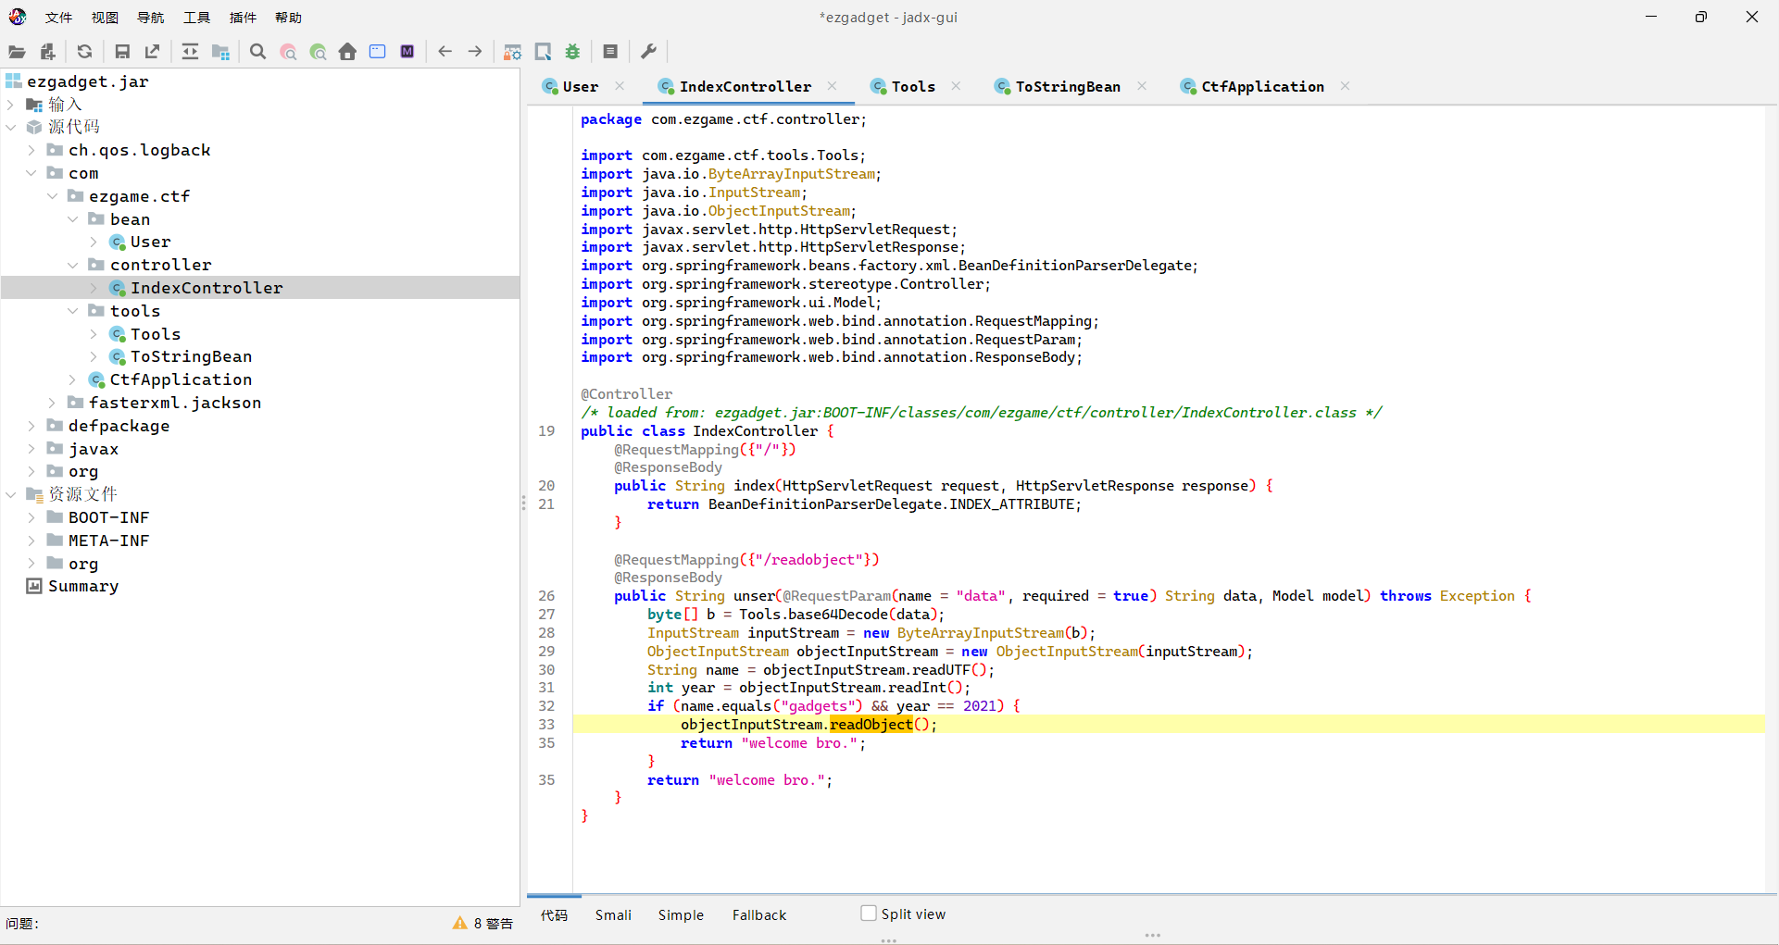
Task: Collapse the com package node
Action: [x=31, y=173]
